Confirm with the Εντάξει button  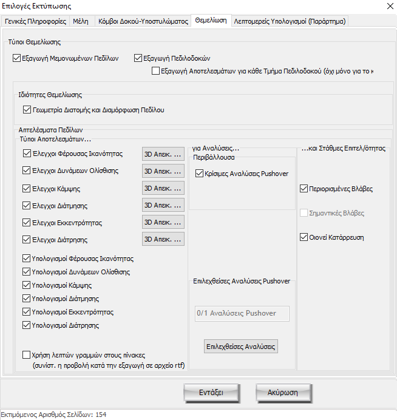(211, 393)
